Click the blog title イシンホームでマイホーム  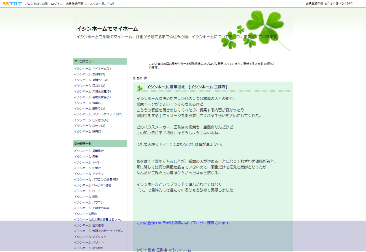coord(107,29)
